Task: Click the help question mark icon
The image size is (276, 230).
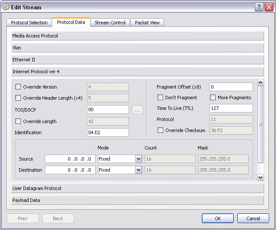Action: (259, 7)
